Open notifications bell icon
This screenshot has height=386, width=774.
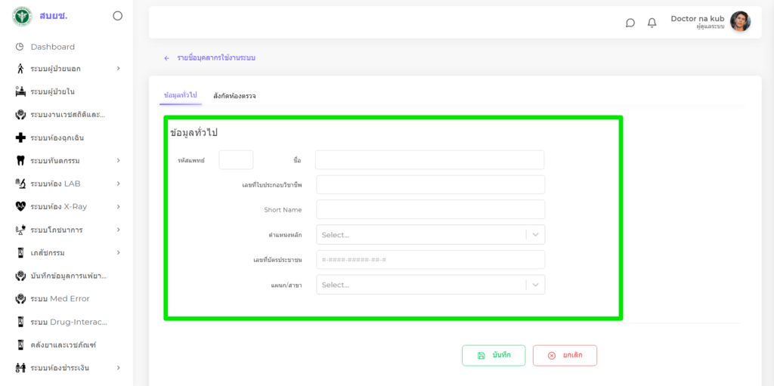click(652, 23)
